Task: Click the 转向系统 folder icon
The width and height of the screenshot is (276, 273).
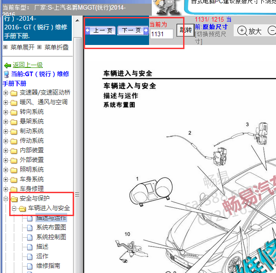Action: coord(14,112)
